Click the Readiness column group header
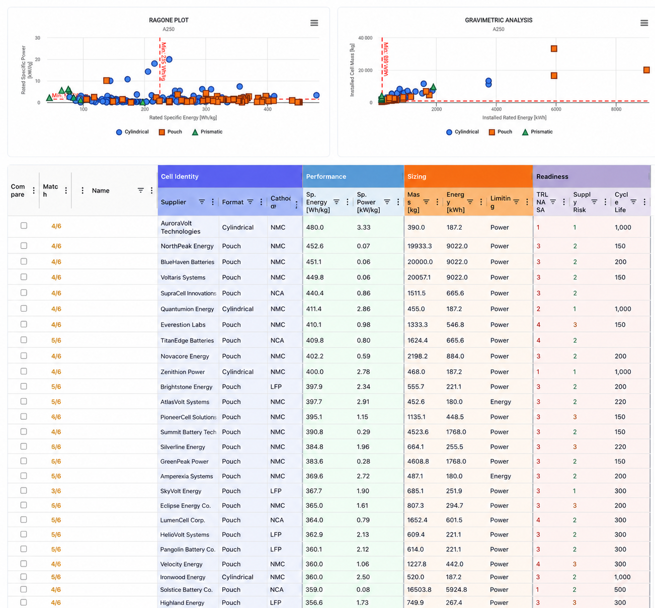 coord(592,177)
